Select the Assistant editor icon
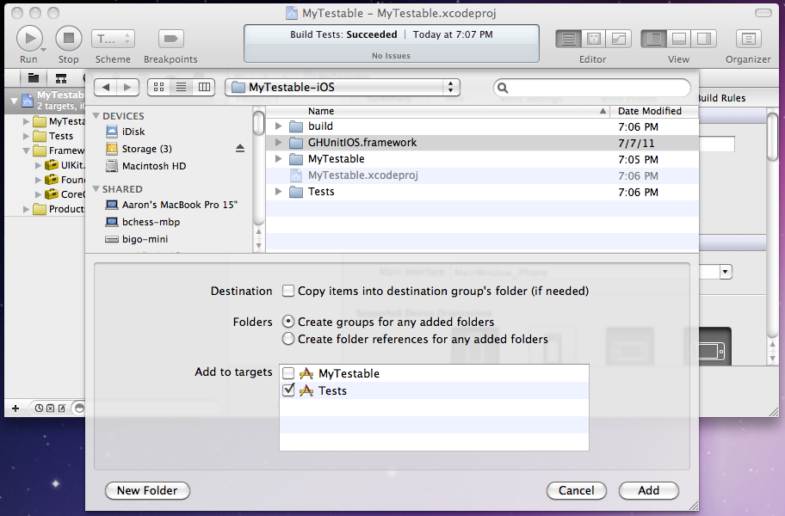Viewport: 785px width, 516px height. click(594, 39)
